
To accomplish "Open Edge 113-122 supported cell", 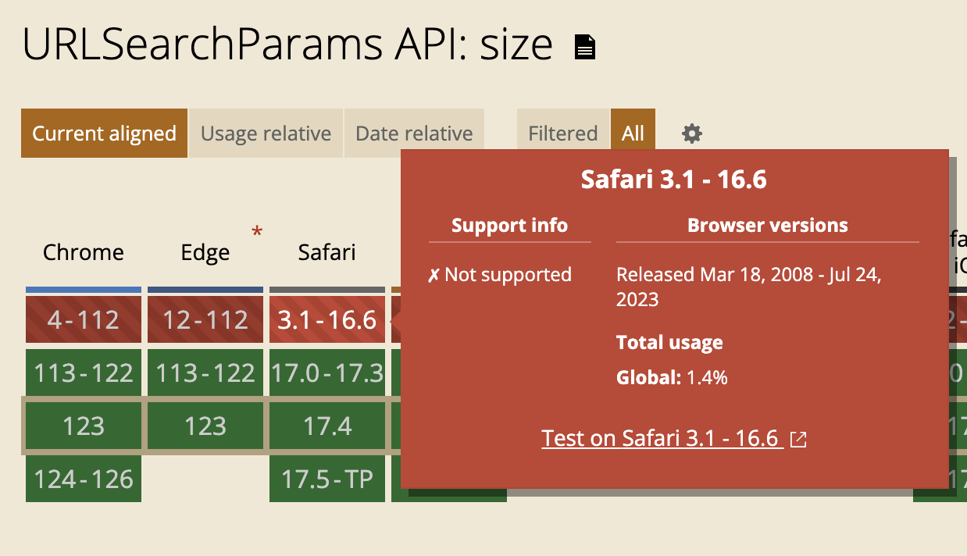I will pyautogui.click(x=205, y=372).
